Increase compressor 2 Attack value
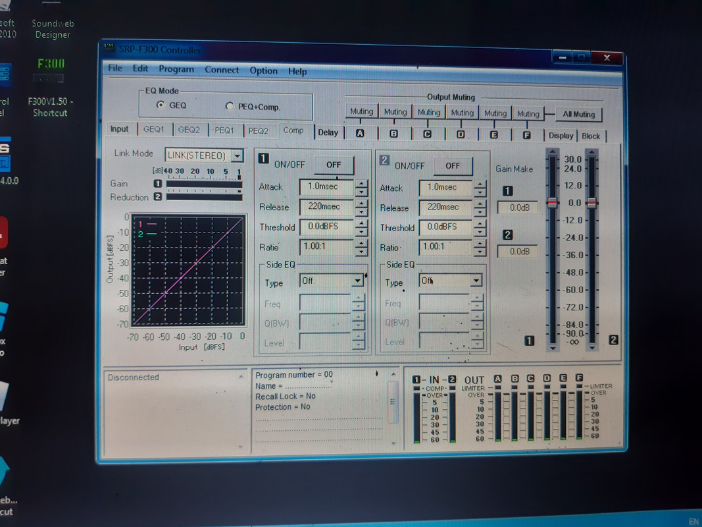Image resolution: width=702 pixels, height=527 pixels. click(x=480, y=184)
